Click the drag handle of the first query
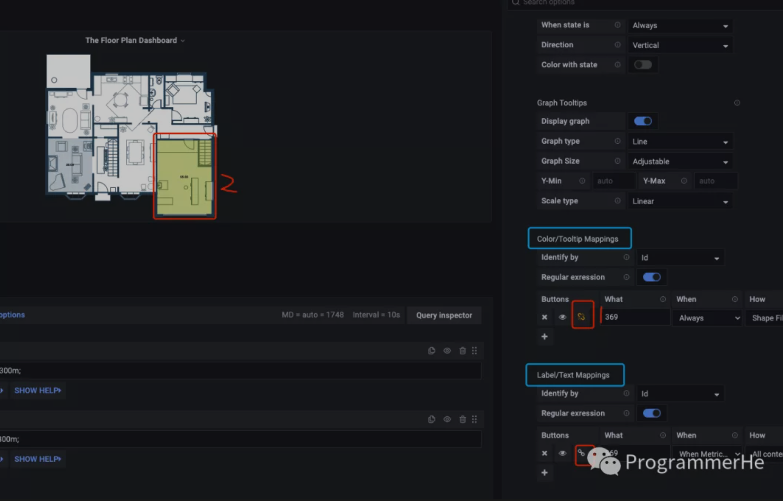The width and height of the screenshot is (783, 501). 474,351
